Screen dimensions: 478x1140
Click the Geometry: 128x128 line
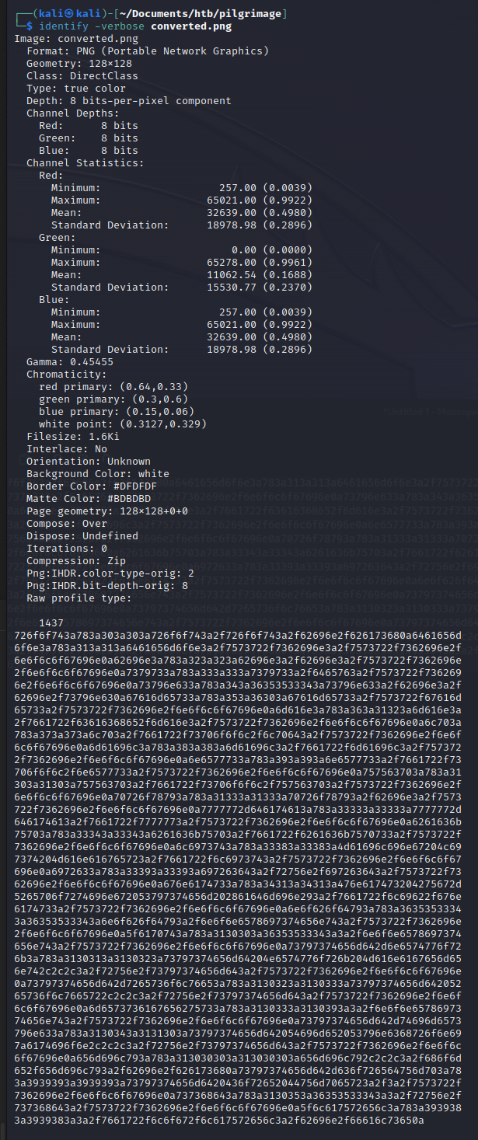point(76,64)
